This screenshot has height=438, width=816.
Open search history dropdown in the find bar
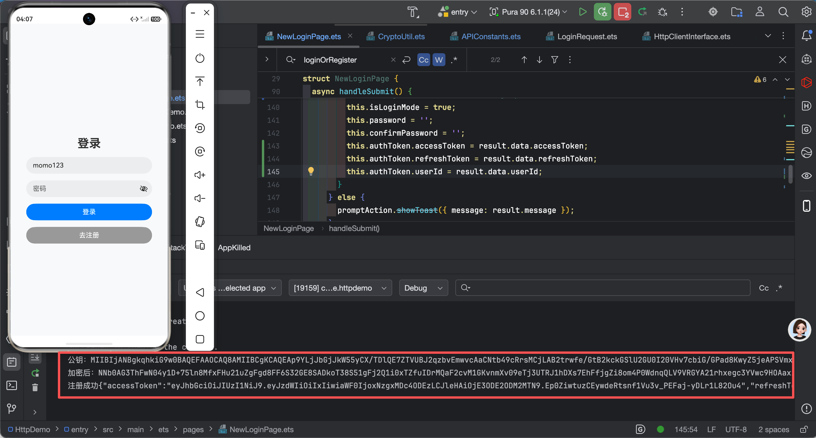[291, 60]
